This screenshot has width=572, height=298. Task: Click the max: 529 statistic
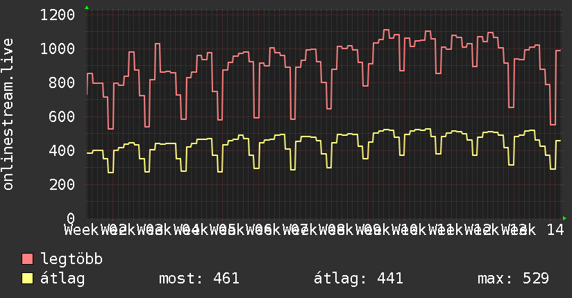click(513, 279)
